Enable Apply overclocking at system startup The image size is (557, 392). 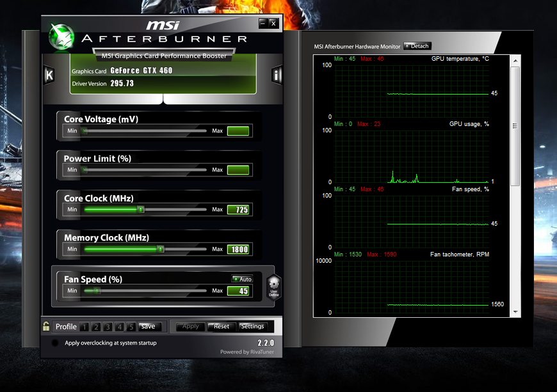[x=55, y=343]
